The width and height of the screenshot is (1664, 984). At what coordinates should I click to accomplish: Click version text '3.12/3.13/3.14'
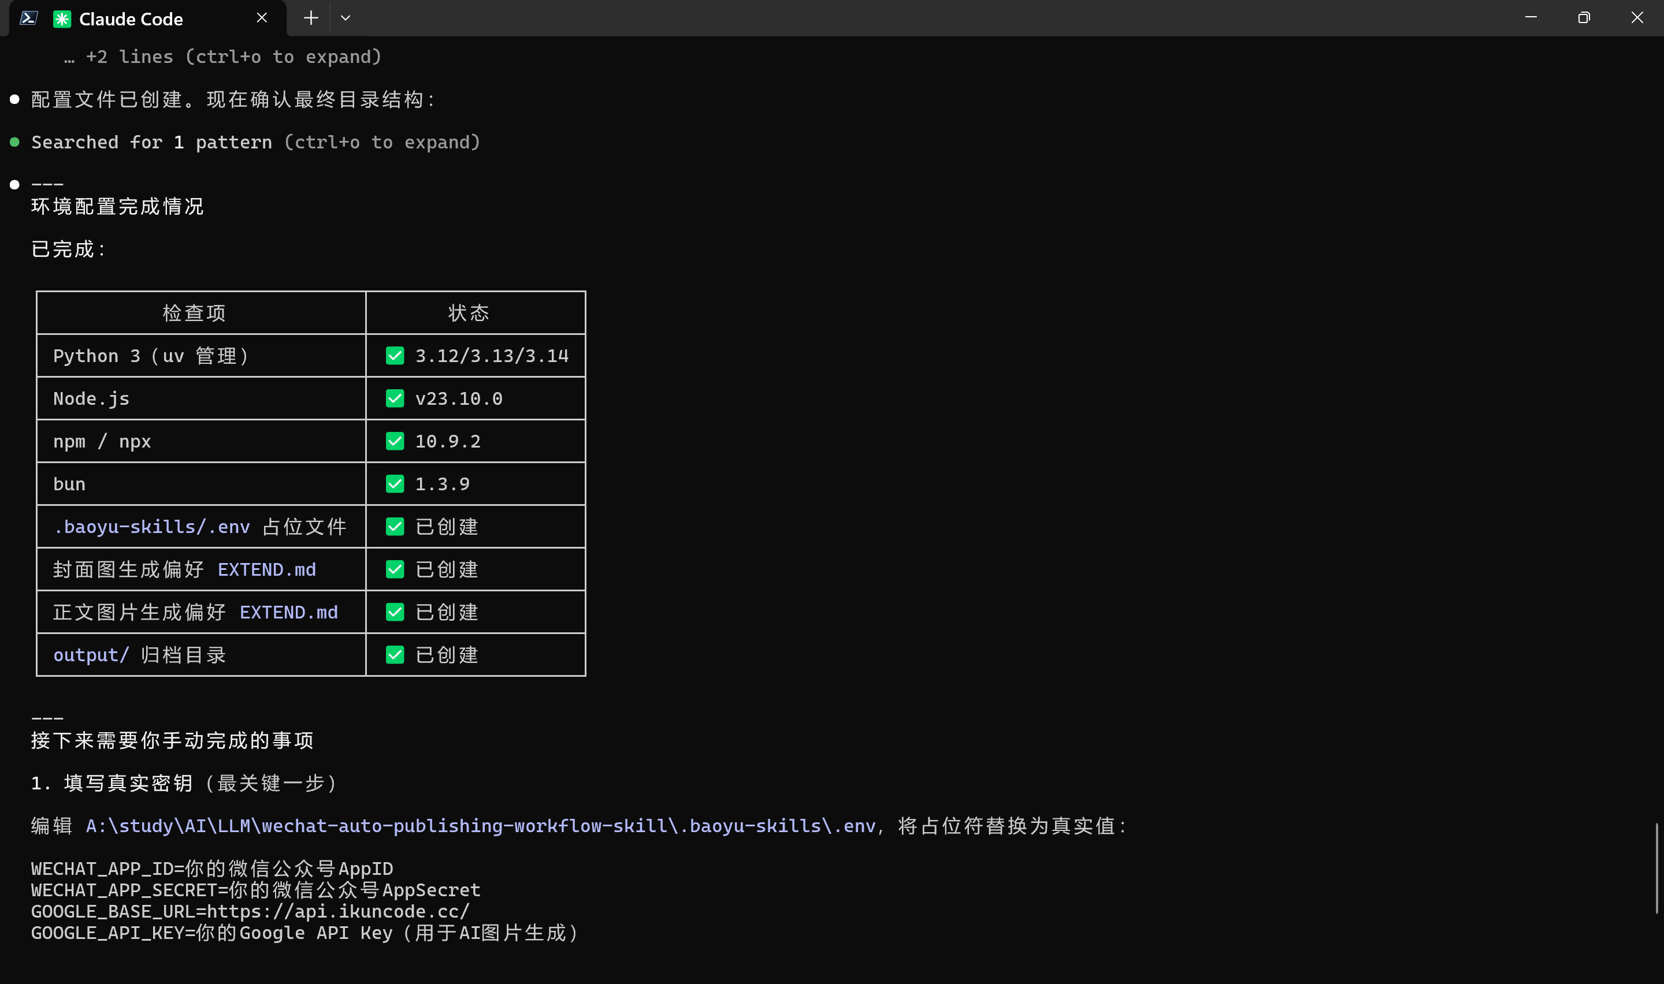(x=492, y=356)
